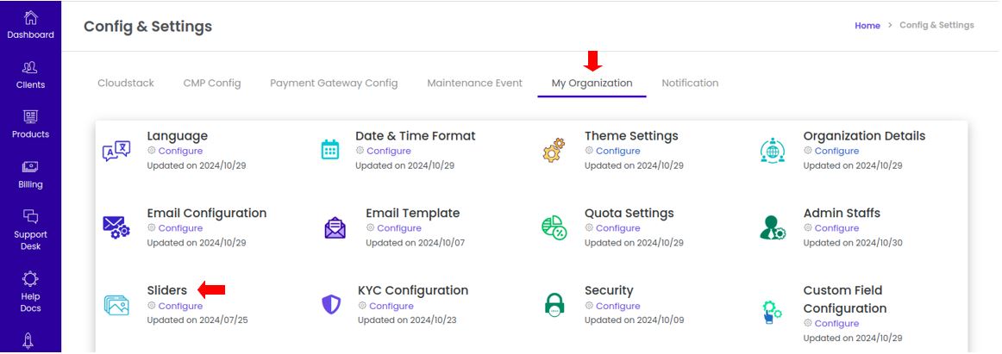
Task: Click the Security padlock icon
Action: click(554, 304)
